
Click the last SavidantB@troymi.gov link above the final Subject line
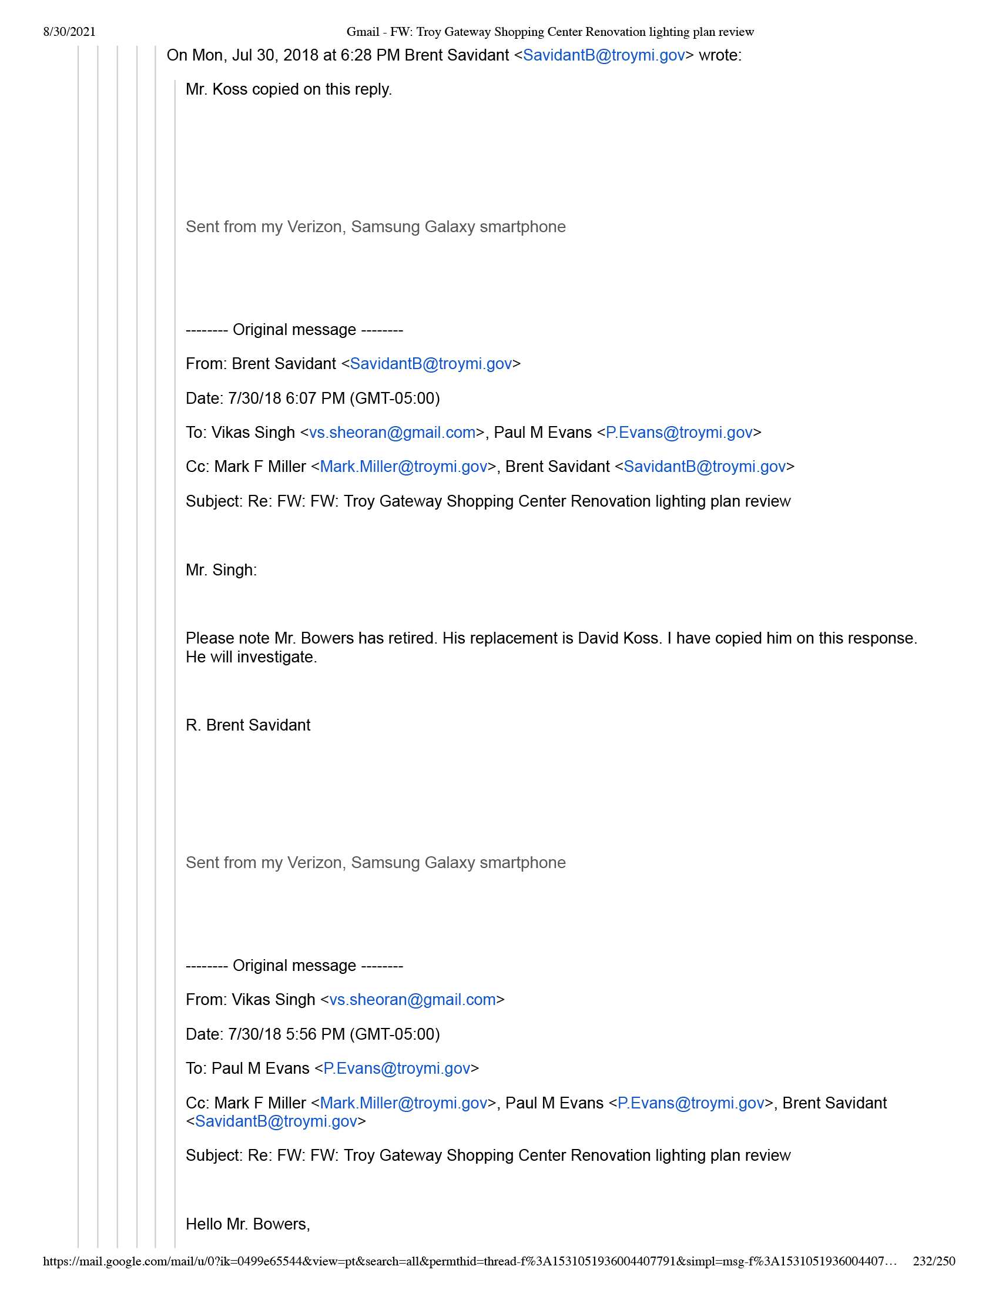point(276,1121)
